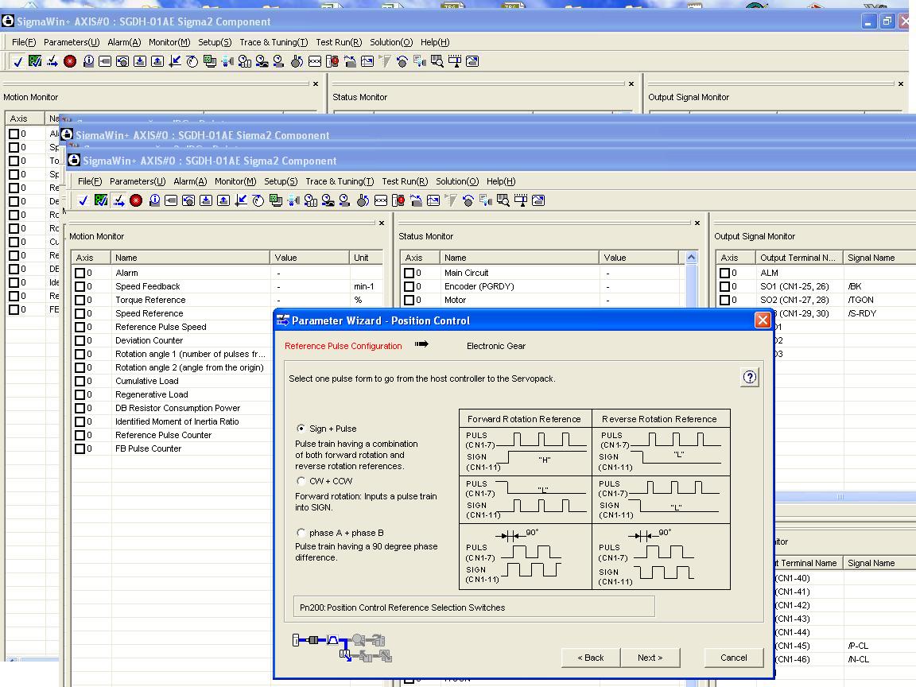
Task: Click the origin-arrow axes icon in front window toolbar
Action: point(241,200)
